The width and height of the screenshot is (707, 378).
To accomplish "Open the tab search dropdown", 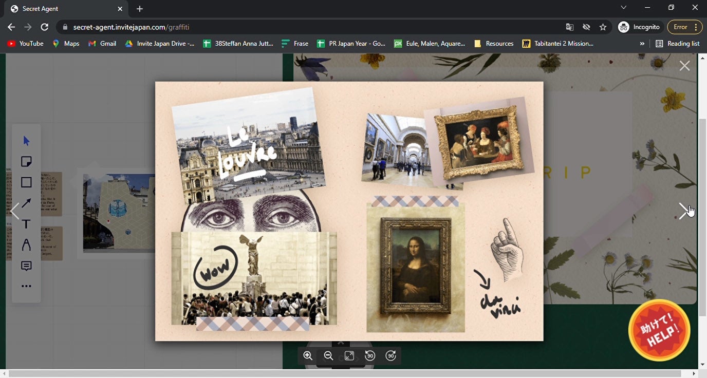I will tap(624, 8).
